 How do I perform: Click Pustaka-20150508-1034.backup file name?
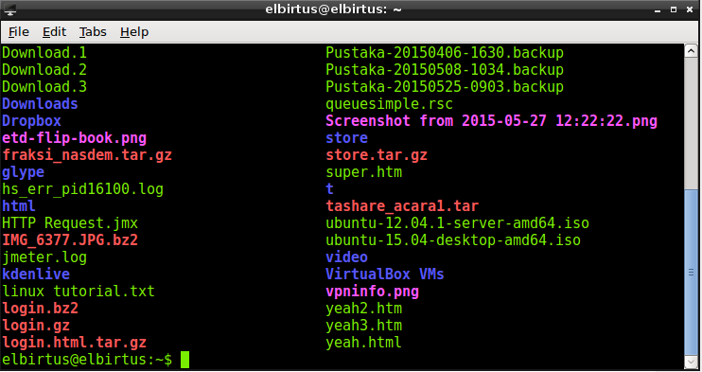click(x=445, y=70)
